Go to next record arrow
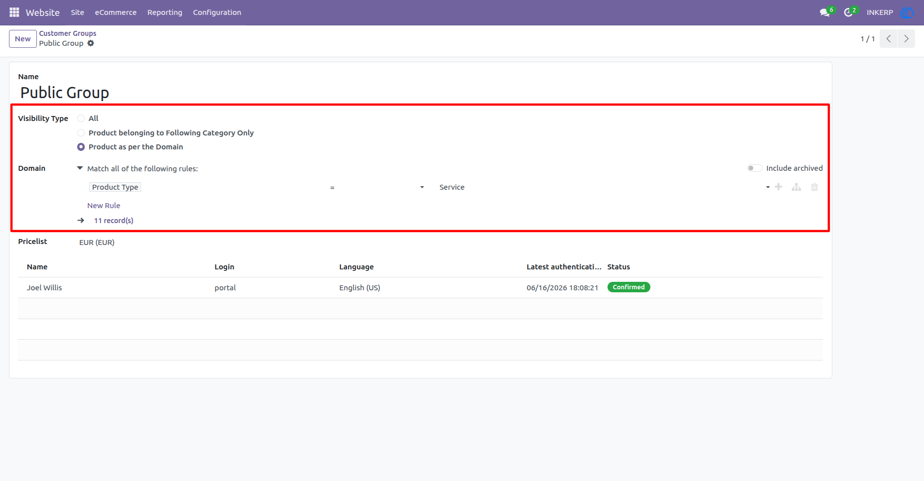This screenshot has width=924, height=481. (x=907, y=39)
